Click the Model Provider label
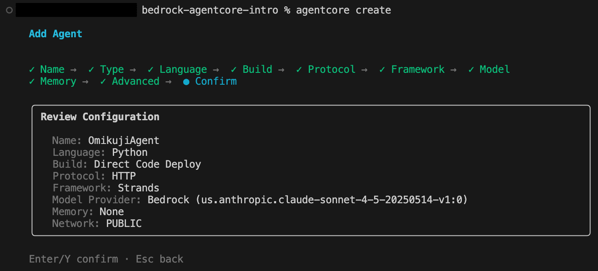Viewport: 598px width, 271px height. coord(97,200)
